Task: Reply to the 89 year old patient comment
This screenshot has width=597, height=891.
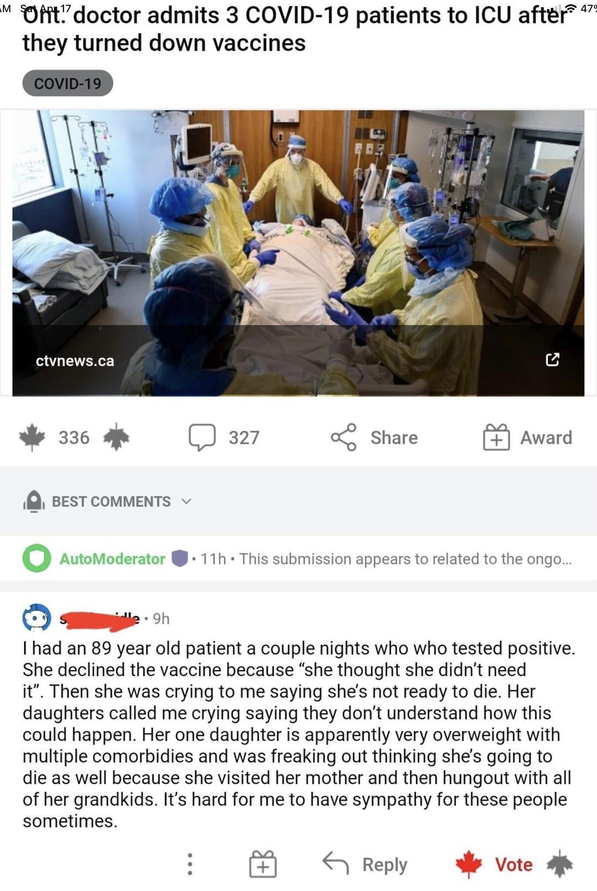Action: pyautogui.click(x=365, y=864)
